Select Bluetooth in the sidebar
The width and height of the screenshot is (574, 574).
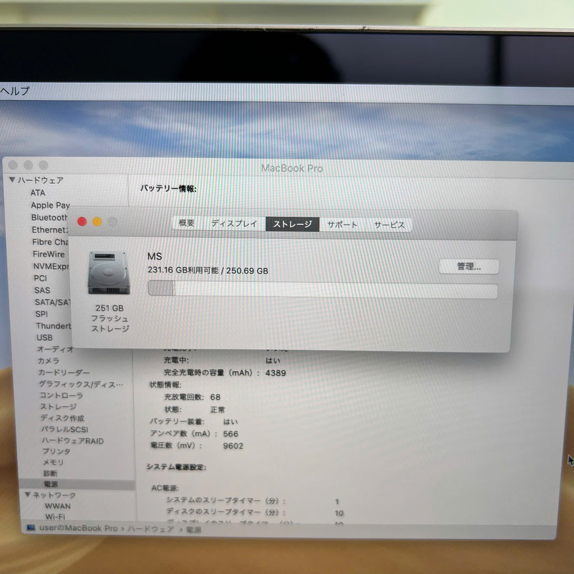click(x=49, y=217)
